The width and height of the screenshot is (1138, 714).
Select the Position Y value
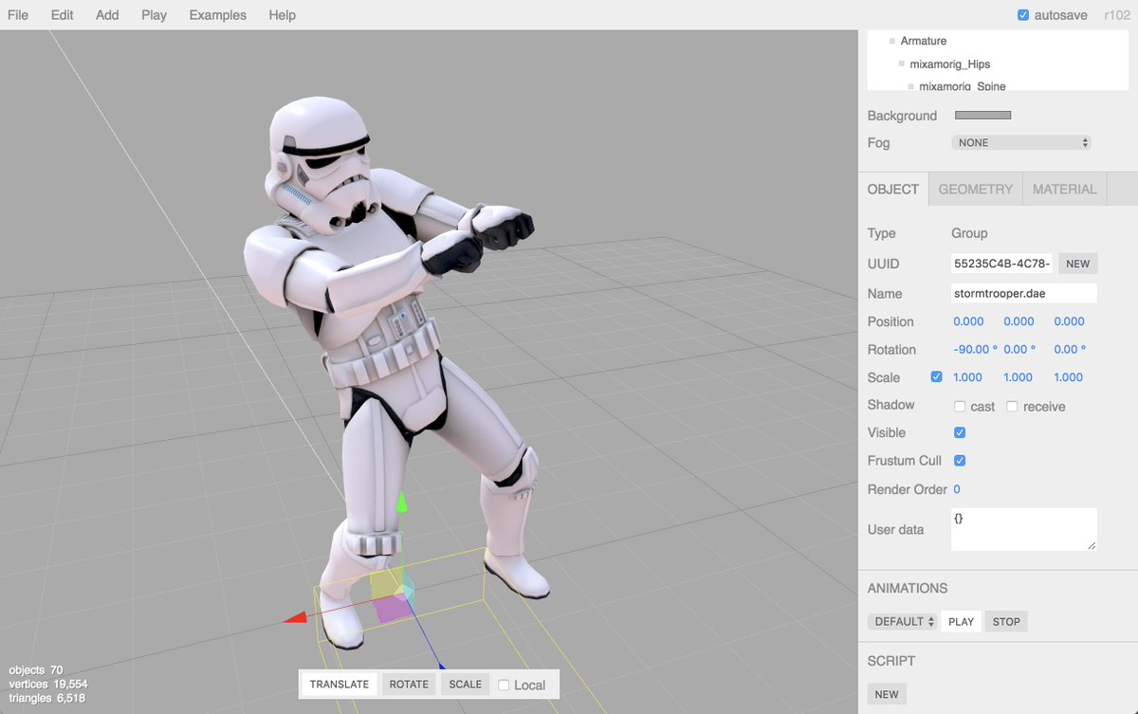(x=1019, y=321)
